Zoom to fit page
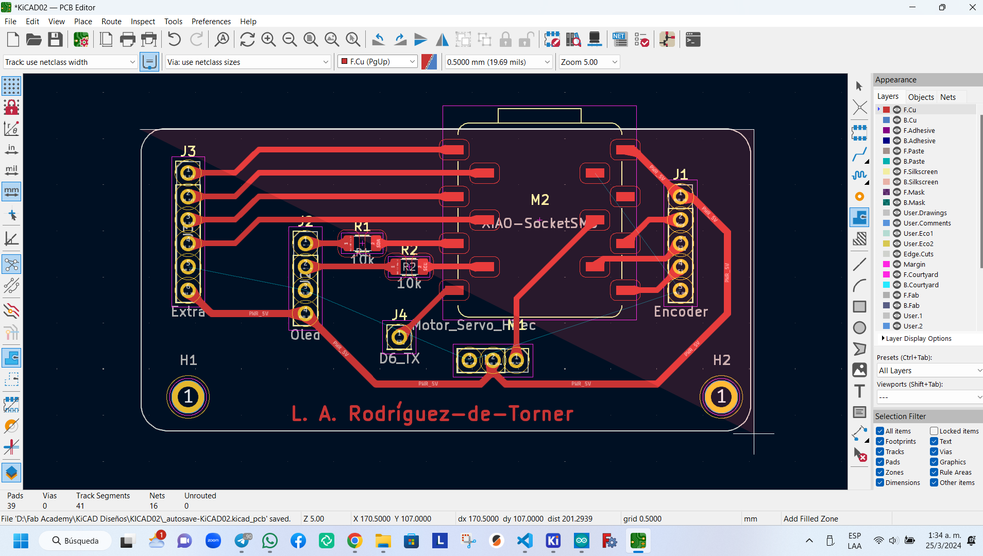This screenshot has width=983, height=556. click(311, 40)
